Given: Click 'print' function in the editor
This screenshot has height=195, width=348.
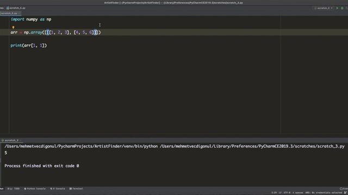Looking at the screenshot, I should (x=16, y=45).
